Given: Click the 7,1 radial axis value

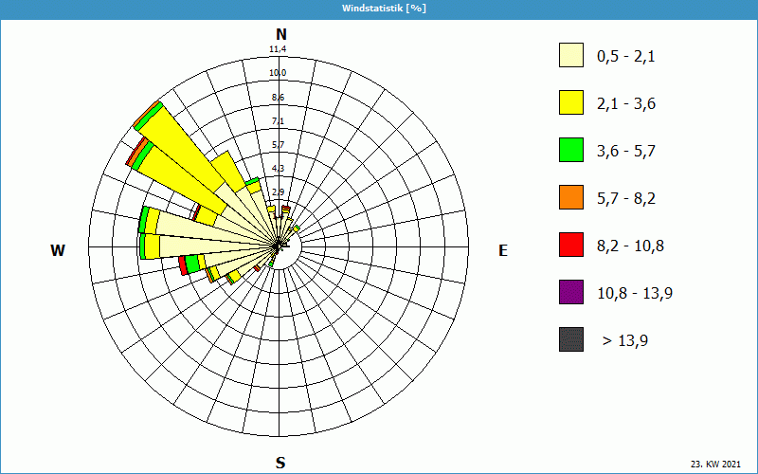Looking at the screenshot, I should click(278, 121).
